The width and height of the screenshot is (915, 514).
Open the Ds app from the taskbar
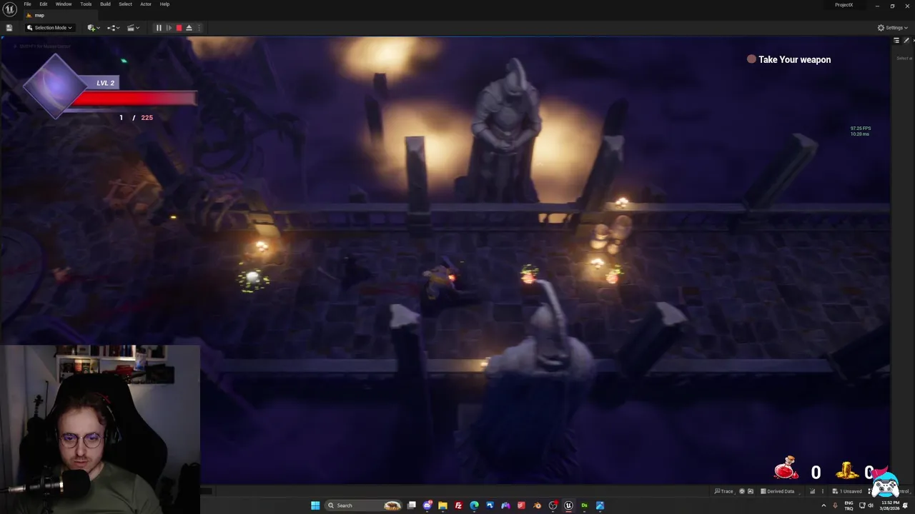tap(584, 505)
